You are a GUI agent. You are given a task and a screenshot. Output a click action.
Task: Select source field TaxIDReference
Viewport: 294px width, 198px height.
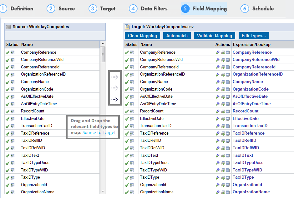(x=35, y=133)
